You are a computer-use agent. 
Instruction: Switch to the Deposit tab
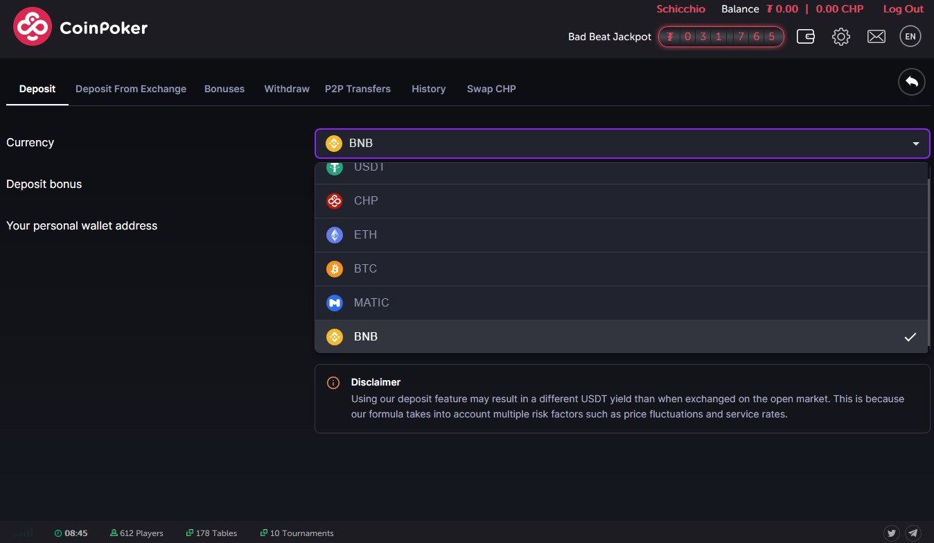point(37,89)
